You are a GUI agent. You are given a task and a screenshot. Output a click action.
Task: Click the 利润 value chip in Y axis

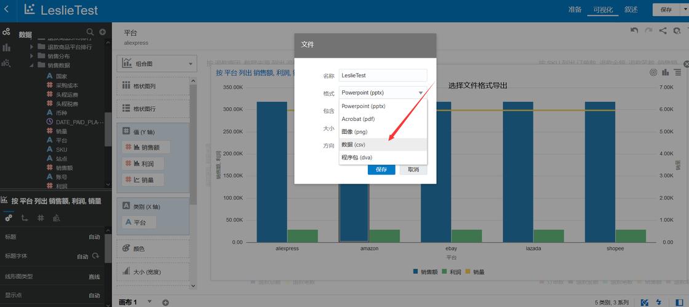[143, 163]
